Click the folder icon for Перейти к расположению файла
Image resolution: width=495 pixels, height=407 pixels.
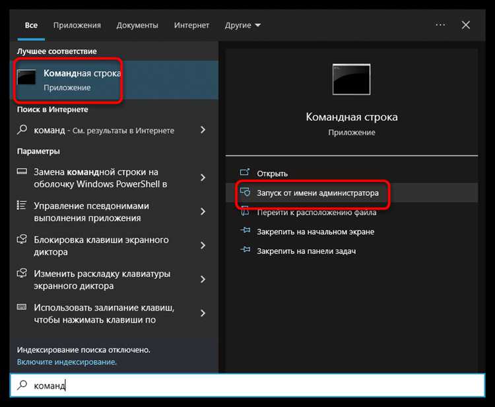click(246, 212)
